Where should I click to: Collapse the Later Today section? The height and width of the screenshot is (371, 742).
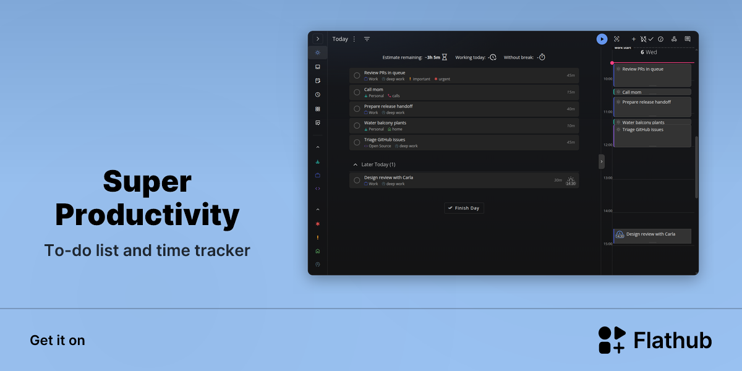355,164
